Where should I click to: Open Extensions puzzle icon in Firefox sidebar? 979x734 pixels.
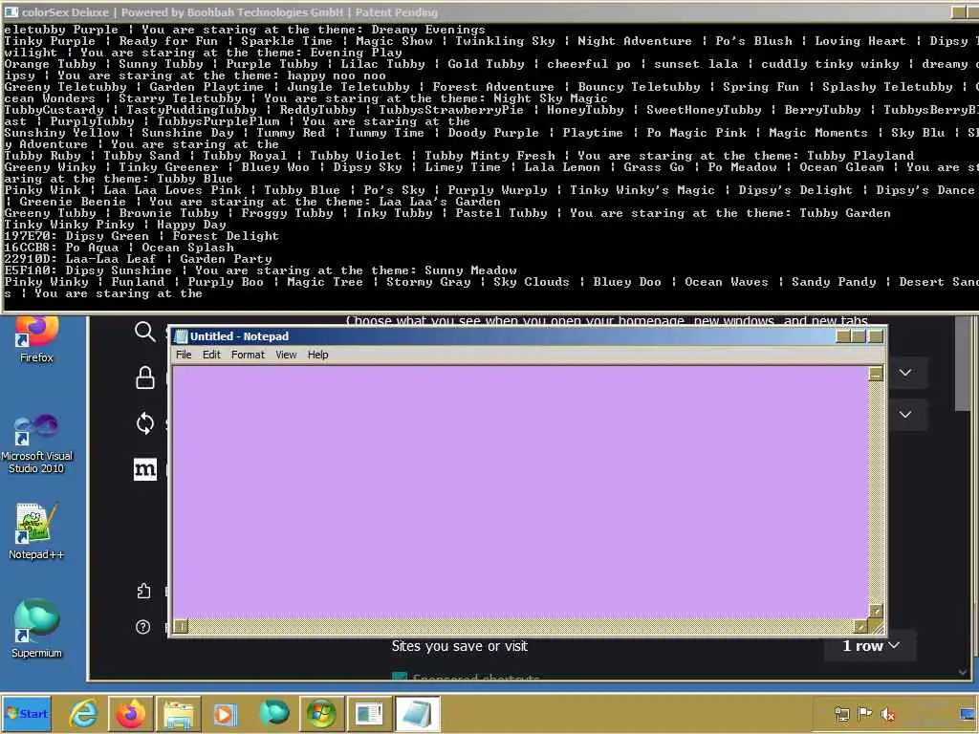click(143, 591)
